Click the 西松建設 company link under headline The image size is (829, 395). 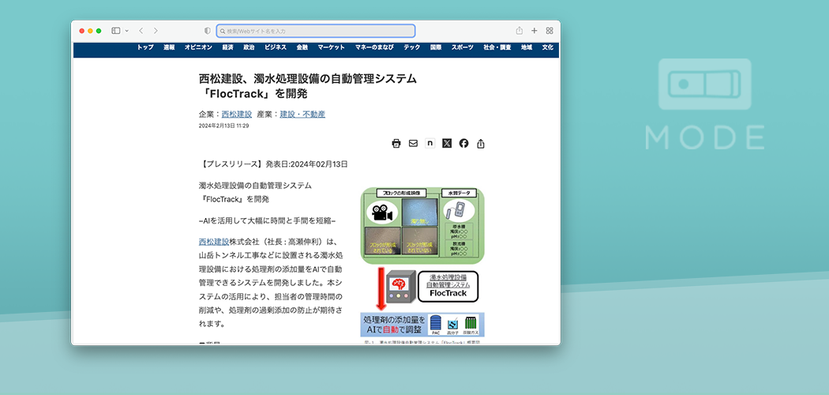click(236, 115)
